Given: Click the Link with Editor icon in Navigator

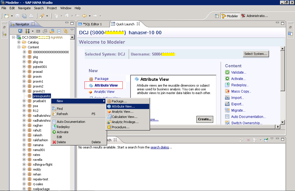Looking at the screenshot, I should pos(65,31).
